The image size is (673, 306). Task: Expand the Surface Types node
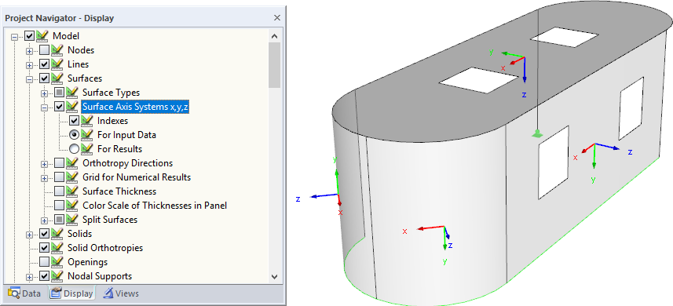pos(44,94)
